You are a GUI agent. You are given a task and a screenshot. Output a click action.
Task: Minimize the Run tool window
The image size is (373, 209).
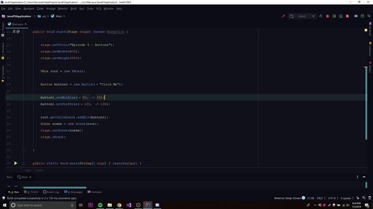(364, 176)
